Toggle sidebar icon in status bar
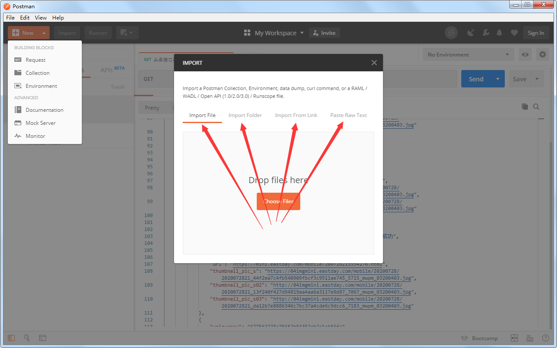The width and height of the screenshot is (557, 348). pyautogui.click(x=11, y=338)
